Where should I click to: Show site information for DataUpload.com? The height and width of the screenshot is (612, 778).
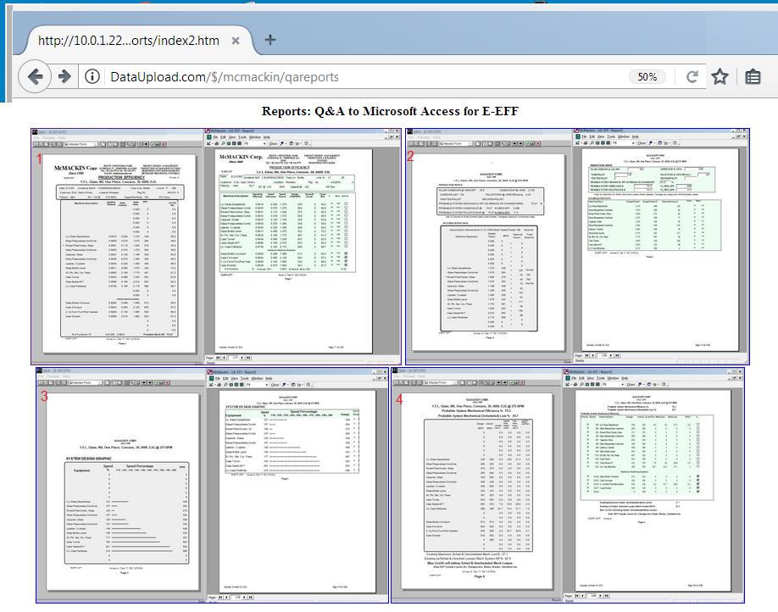pyautogui.click(x=92, y=77)
